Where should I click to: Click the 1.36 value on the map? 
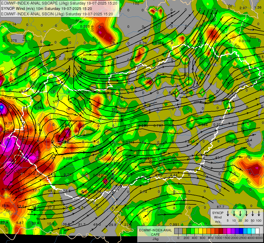click(258, 7)
